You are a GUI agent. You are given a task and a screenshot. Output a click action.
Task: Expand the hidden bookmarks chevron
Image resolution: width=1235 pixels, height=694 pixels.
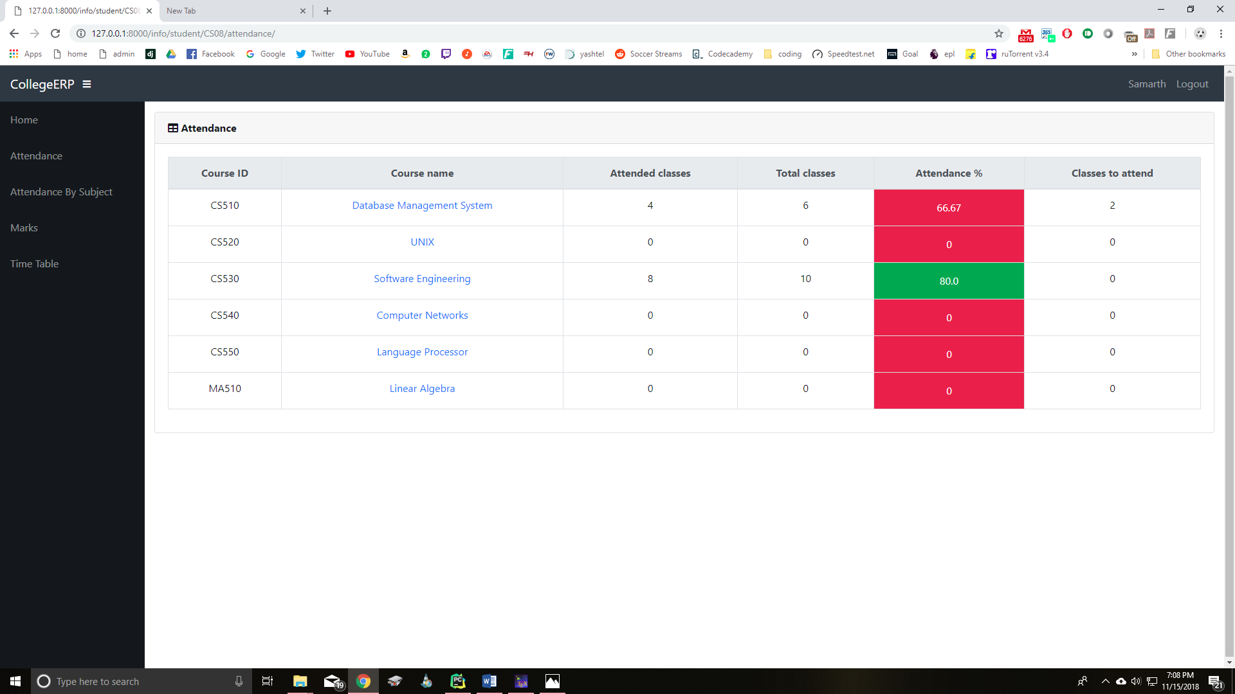pos(1134,54)
